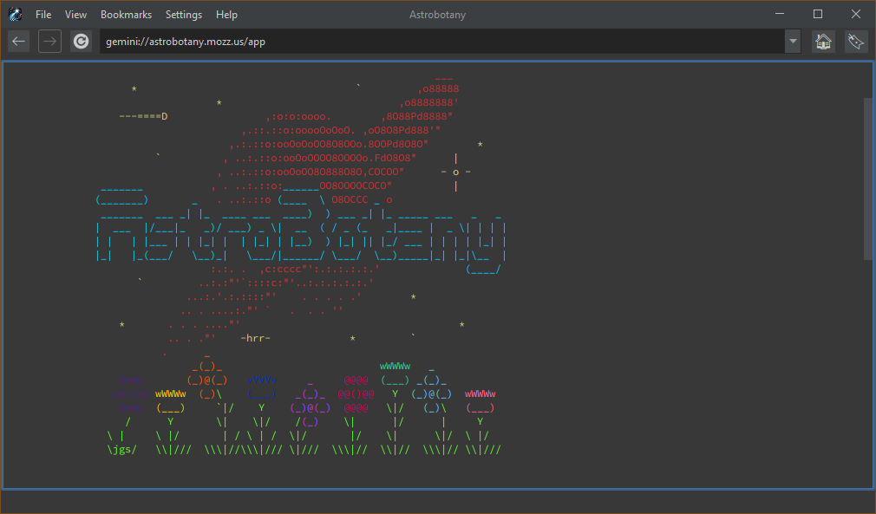Open the Settings menu

[183, 15]
